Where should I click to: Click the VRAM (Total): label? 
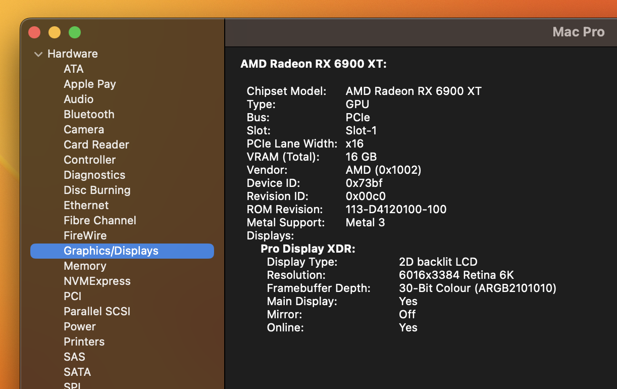(x=283, y=157)
